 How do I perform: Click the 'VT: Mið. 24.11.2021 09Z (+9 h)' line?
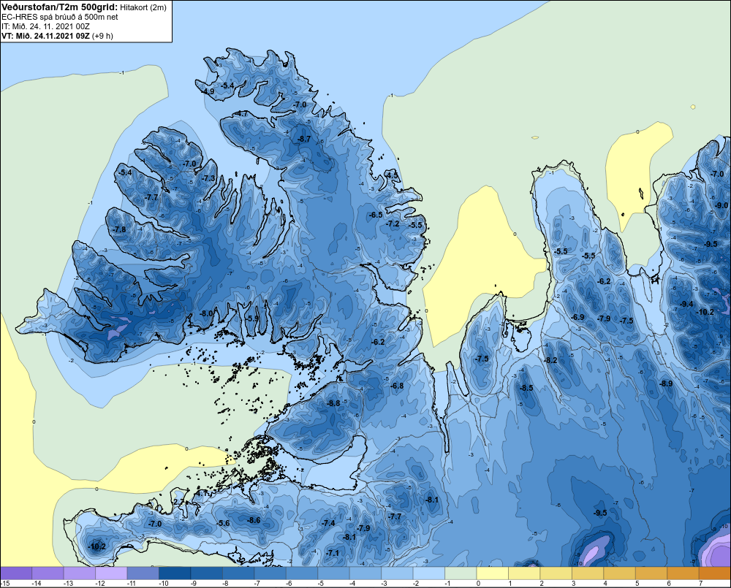coord(57,35)
